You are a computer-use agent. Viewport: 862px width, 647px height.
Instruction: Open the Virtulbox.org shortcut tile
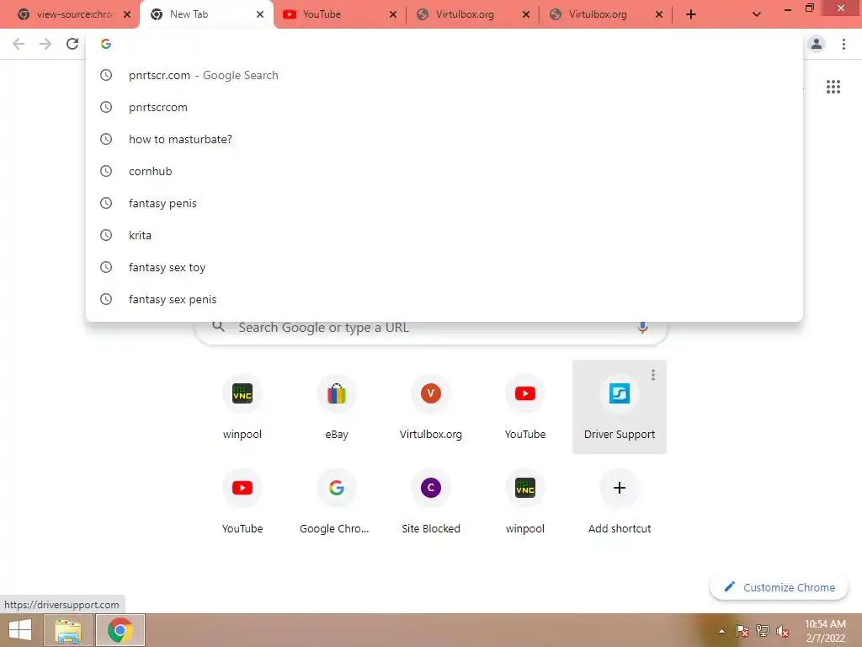tap(431, 407)
